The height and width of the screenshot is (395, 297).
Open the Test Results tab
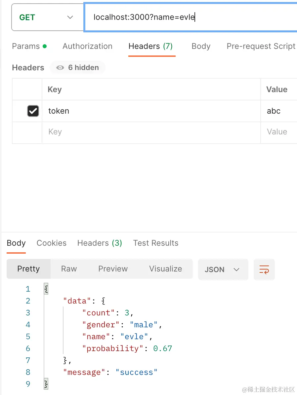tap(155, 243)
